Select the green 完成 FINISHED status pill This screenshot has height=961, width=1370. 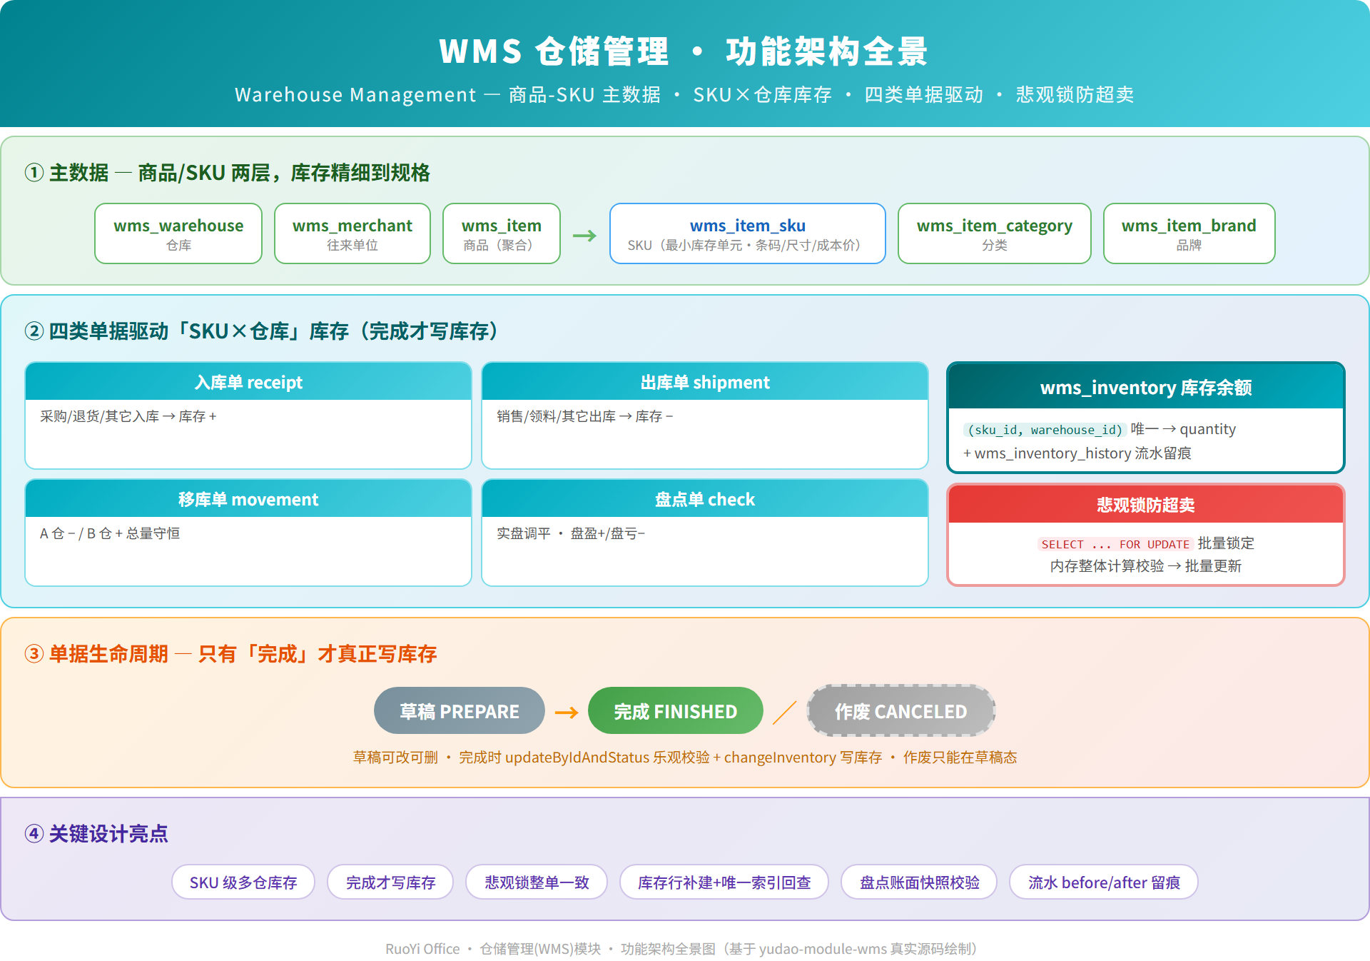(x=676, y=711)
